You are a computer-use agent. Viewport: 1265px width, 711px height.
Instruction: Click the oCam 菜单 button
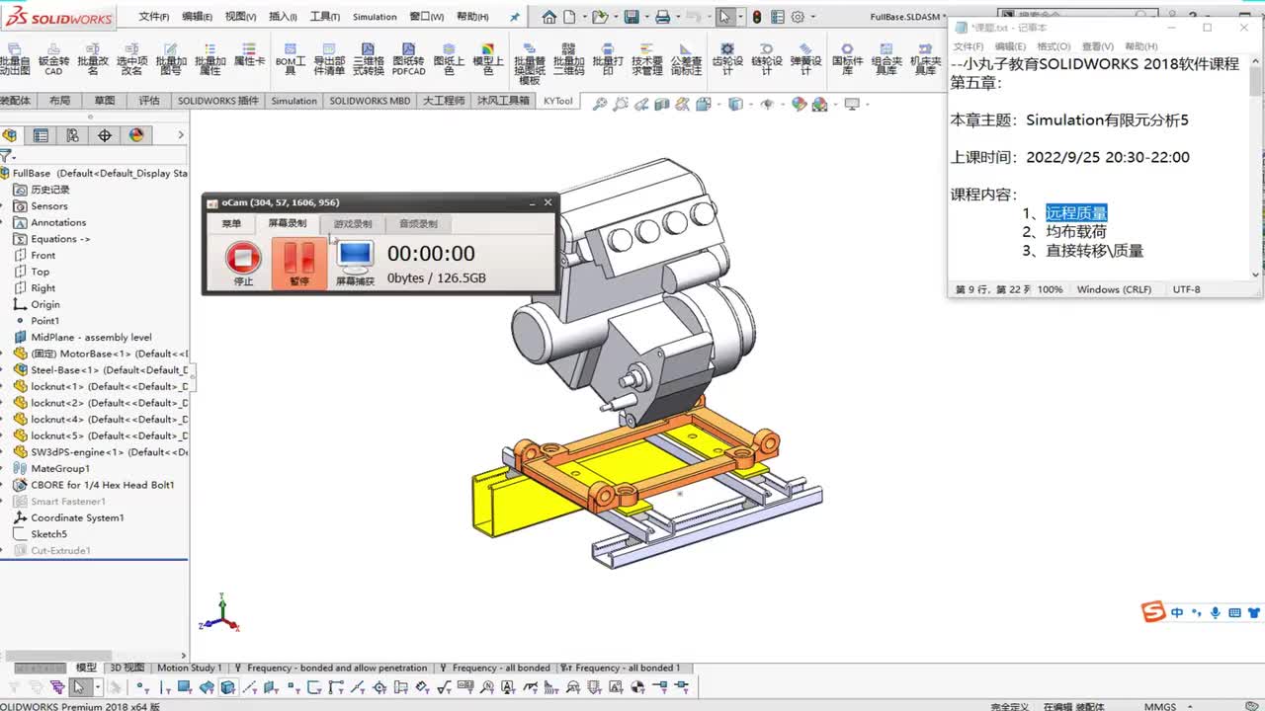(x=231, y=224)
